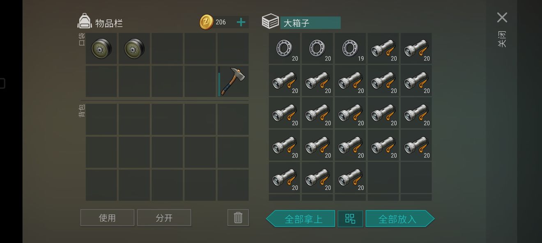Image resolution: width=542 pixels, height=243 pixels.
Task: Click 全部拿上 to take all items
Action: [301, 219]
